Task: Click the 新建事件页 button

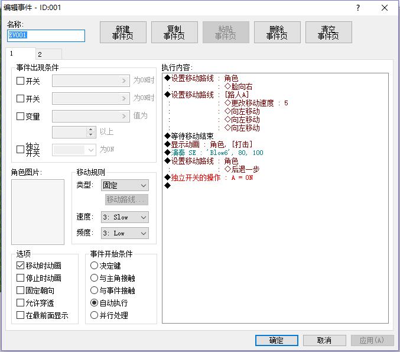Action: point(123,32)
